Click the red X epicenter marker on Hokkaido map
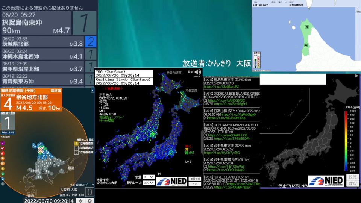Screen dimensions: 361x203 click(x=41, y=150)
